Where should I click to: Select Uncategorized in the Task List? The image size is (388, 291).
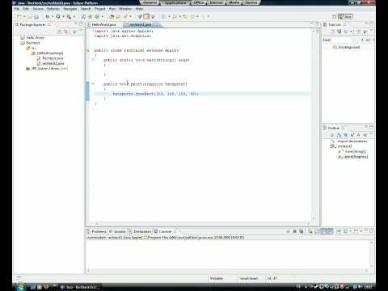[347, 47]
